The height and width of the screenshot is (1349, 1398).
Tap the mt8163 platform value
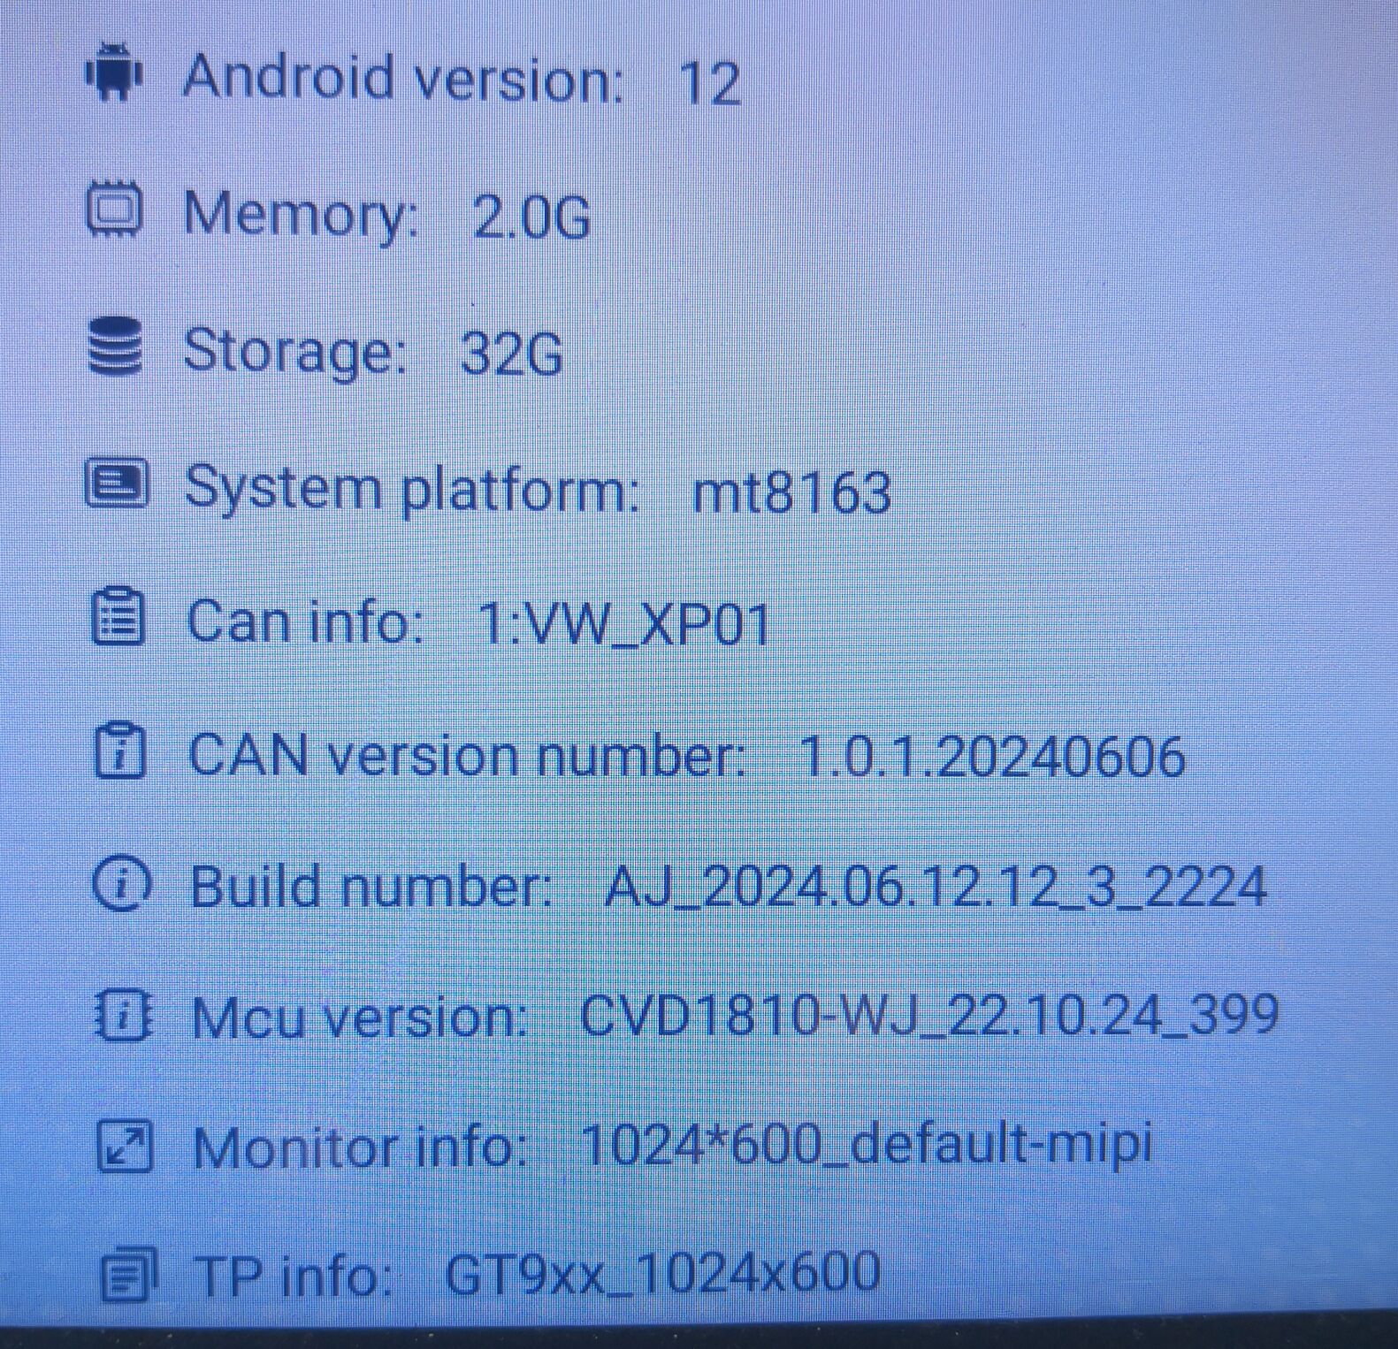click(791, 492)
